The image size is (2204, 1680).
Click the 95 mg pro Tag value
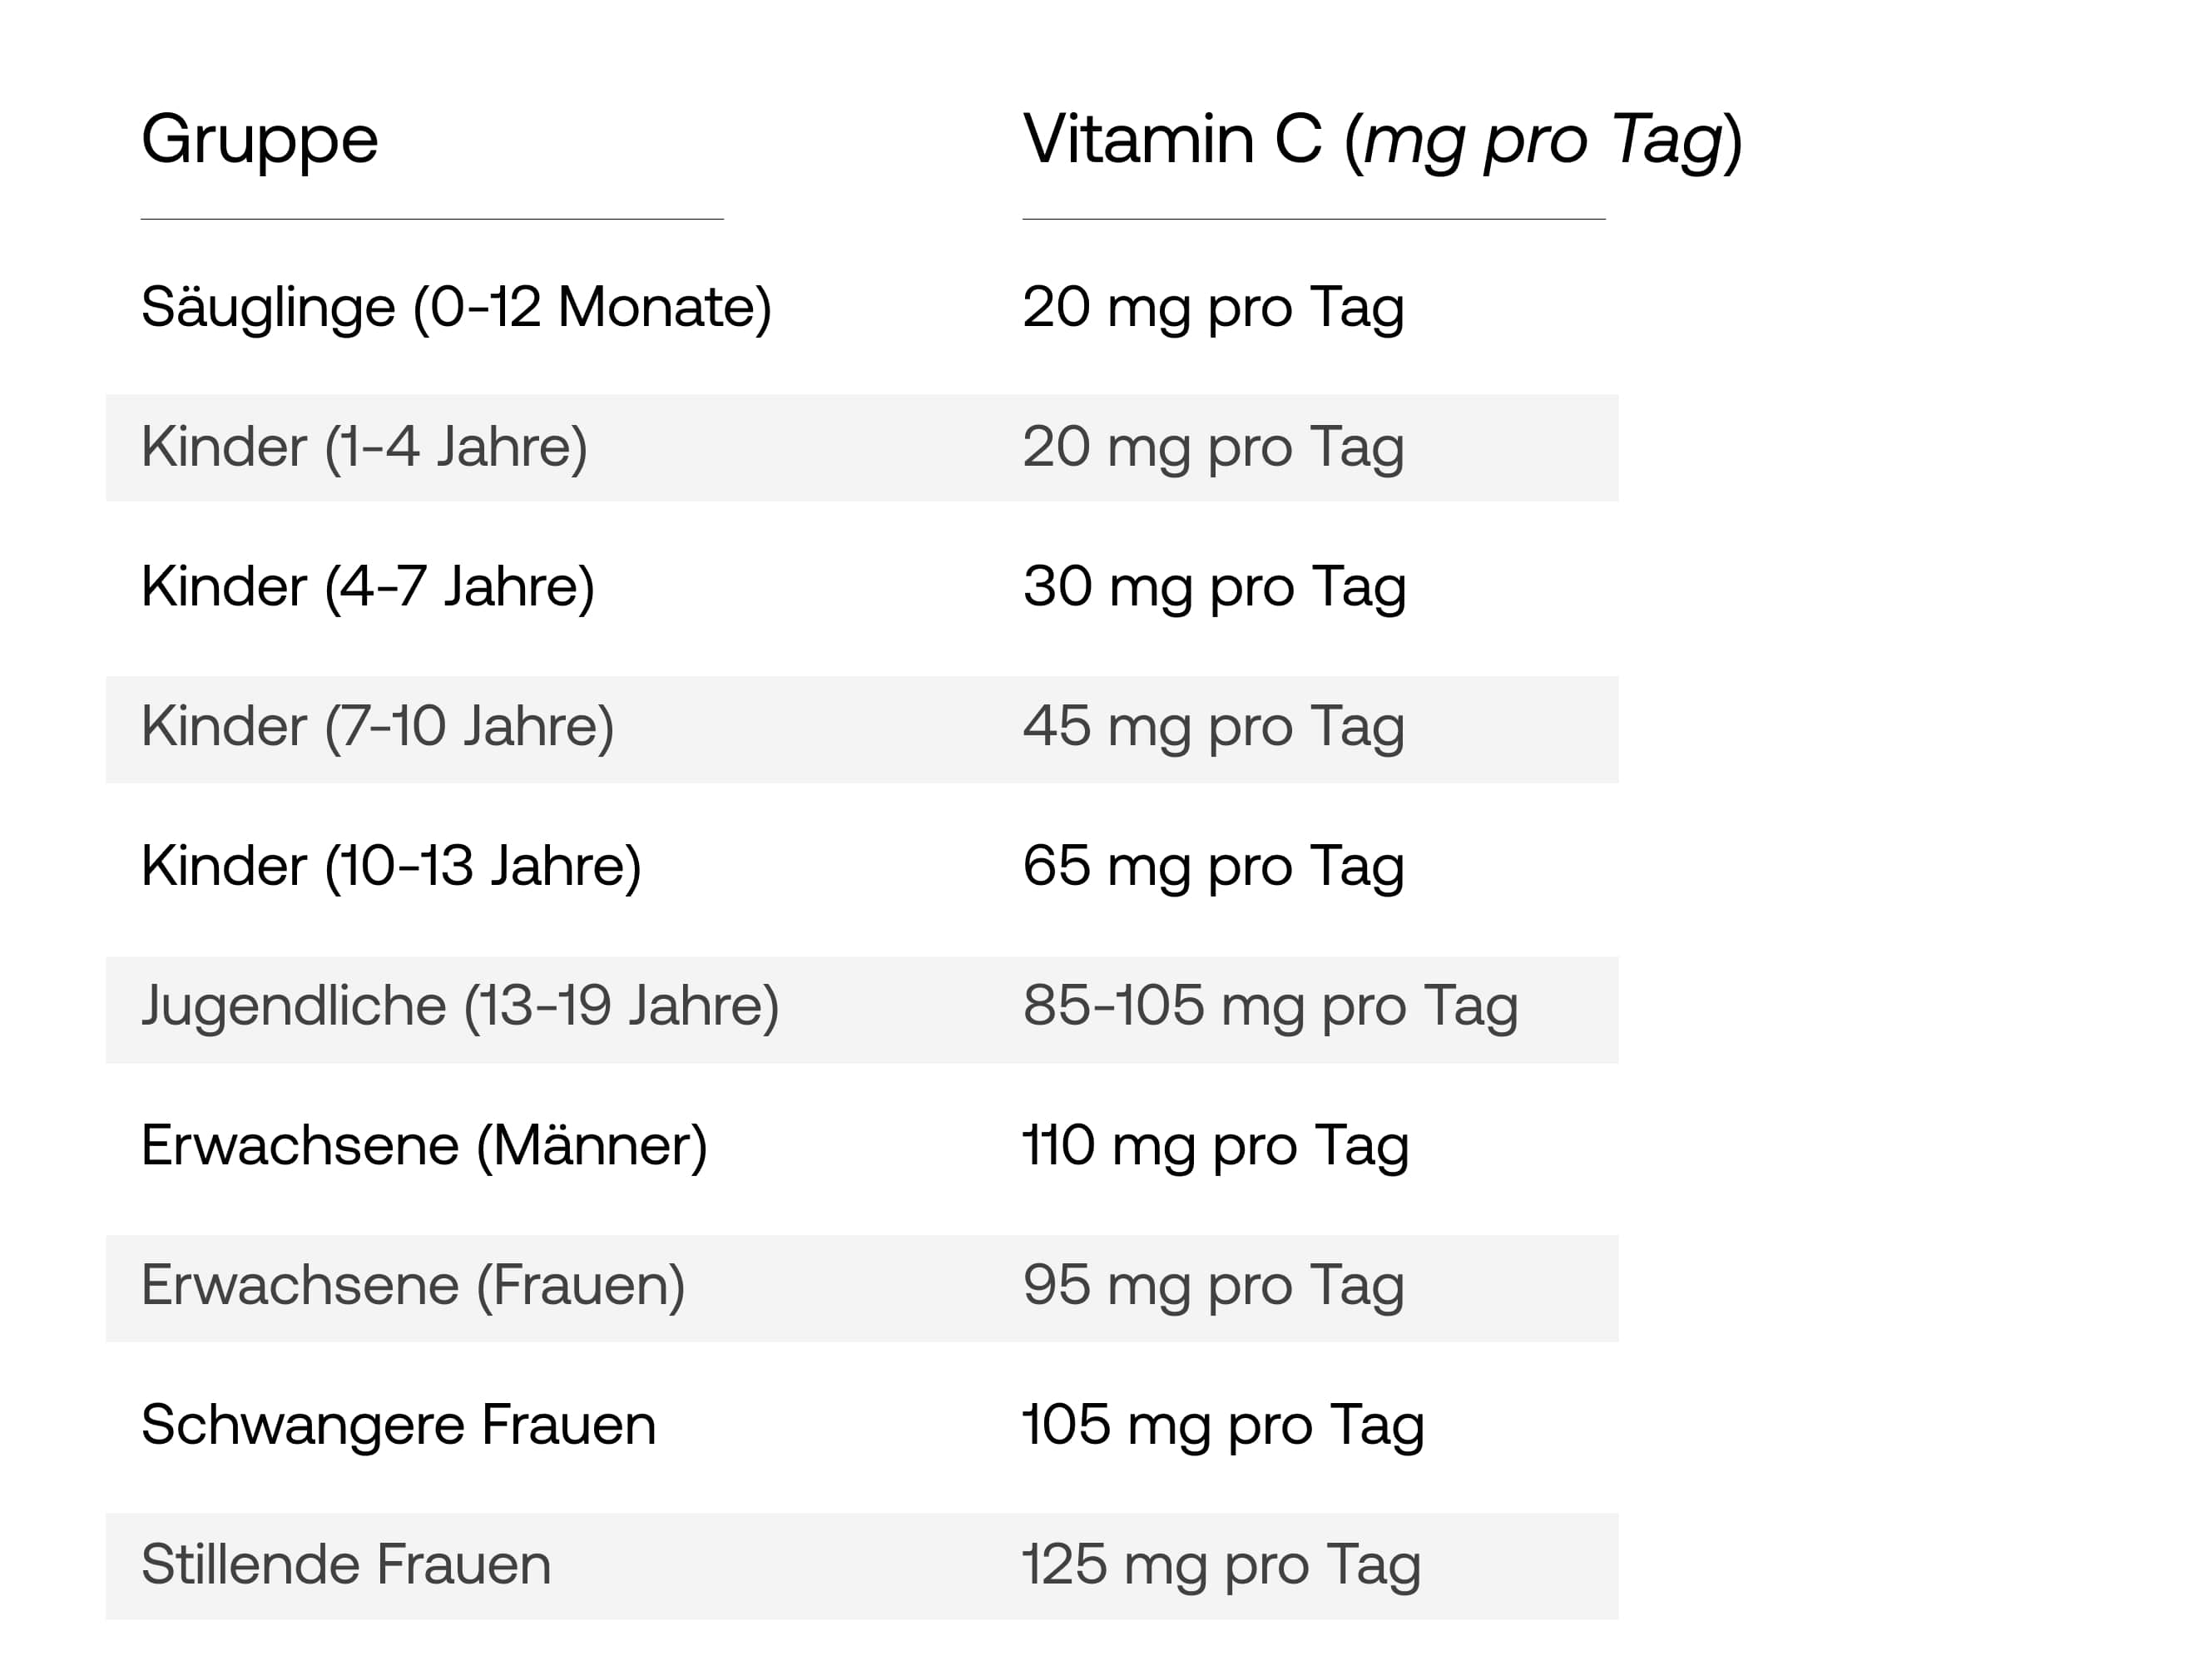[x=1214, y=1286]
